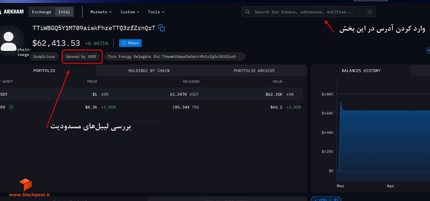Sort by the VALUE column header
The image size is (430, 201).
click(277, 82)
